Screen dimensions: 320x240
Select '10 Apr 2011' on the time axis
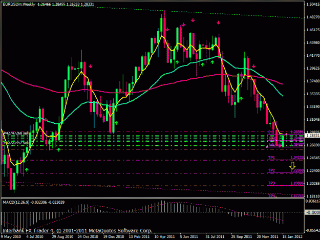pos(164,237)
